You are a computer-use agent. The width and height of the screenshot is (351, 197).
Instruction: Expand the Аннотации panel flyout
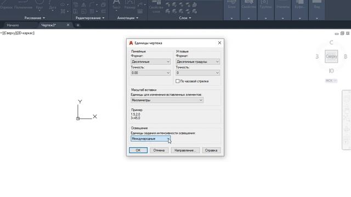tap(128, 18)
